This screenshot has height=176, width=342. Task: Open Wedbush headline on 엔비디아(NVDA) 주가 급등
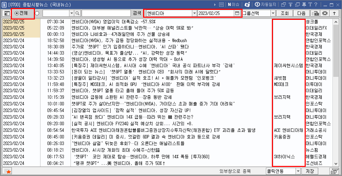[x=129, y=41]
